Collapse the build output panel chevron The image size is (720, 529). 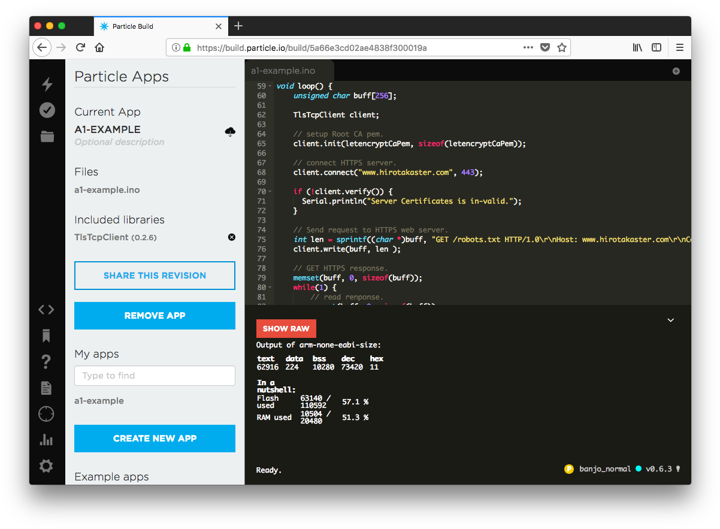tap(670, 320)
